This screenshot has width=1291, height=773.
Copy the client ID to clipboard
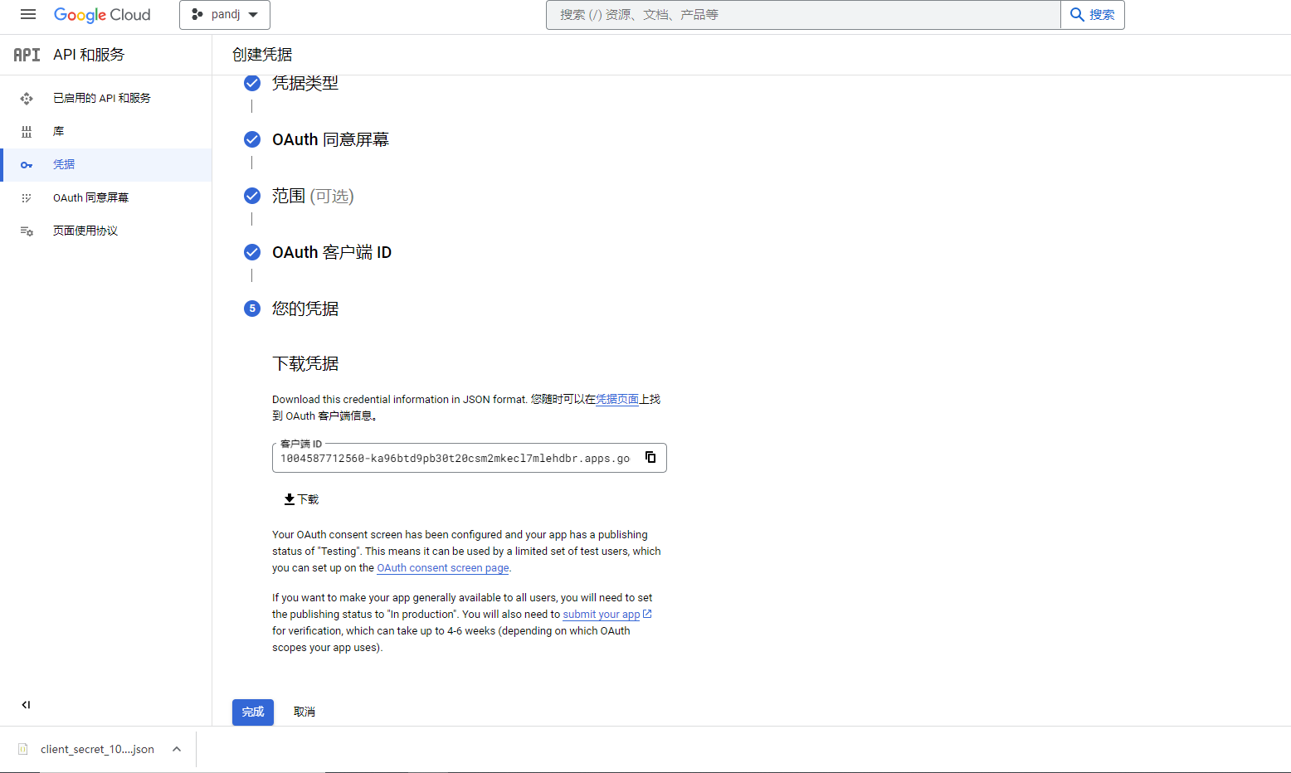(x=650, y=458)
